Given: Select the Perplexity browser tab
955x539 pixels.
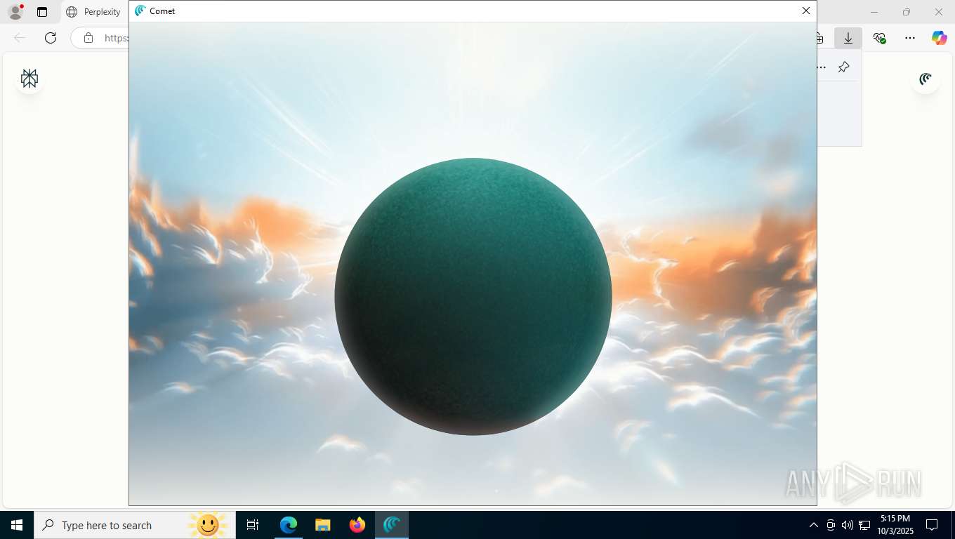Looking at the screenshot, I should pos(93,12).
